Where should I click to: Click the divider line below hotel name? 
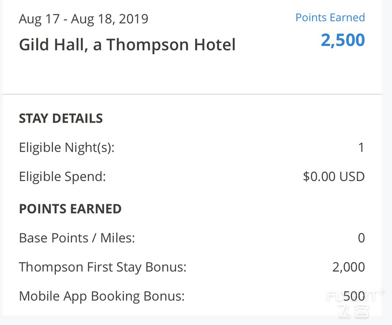192,94
